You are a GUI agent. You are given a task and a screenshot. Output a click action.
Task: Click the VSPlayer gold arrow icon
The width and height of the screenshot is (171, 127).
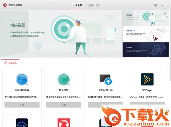(147, 79)
